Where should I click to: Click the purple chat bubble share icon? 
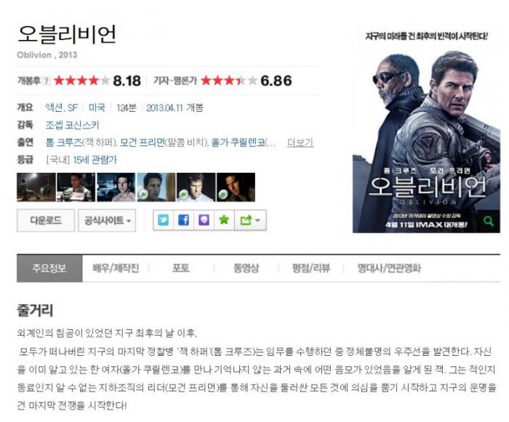point(204,220)
